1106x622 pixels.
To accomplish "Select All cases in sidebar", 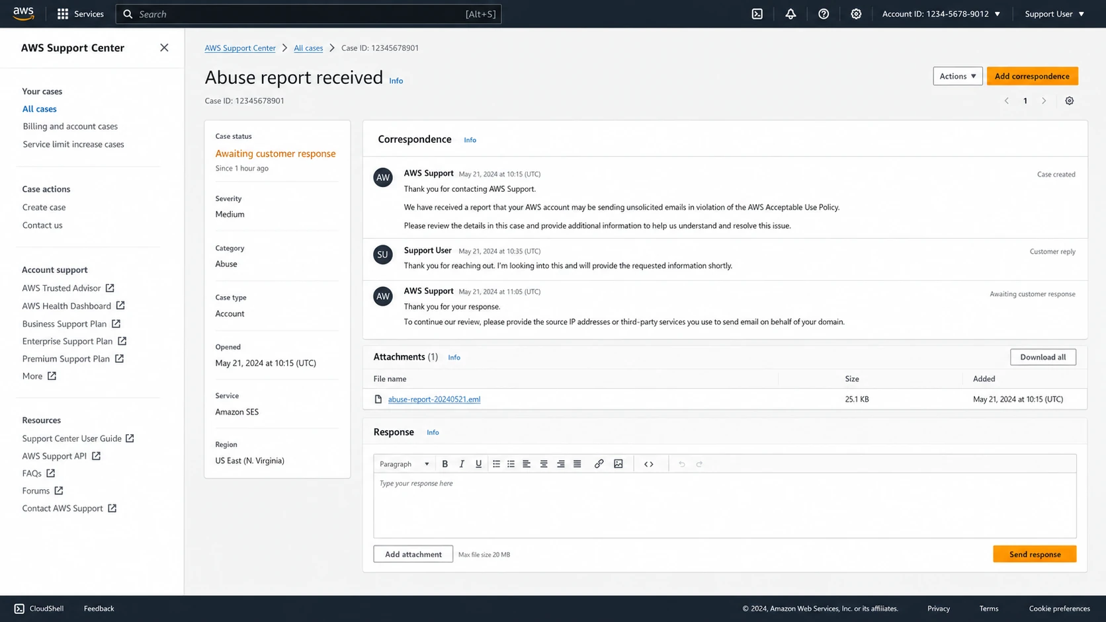I will tap(40, 109).
